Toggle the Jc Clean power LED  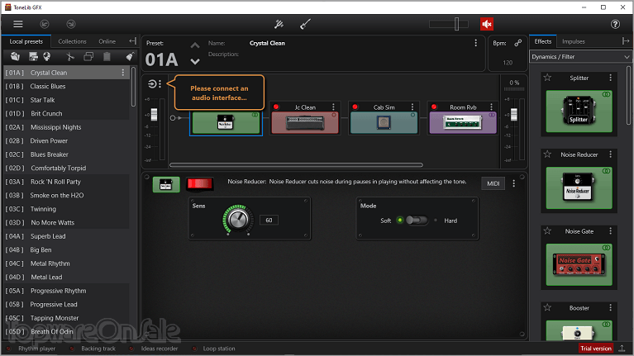click(x=276, y=107)
